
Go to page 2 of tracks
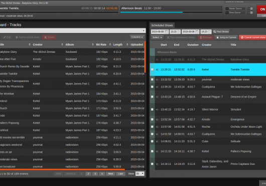pos(88,173)
